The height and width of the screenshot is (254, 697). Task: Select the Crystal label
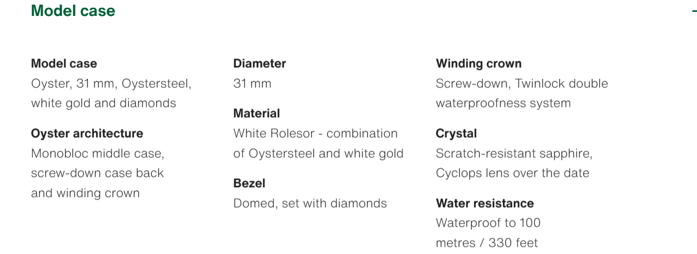[456, 134]
